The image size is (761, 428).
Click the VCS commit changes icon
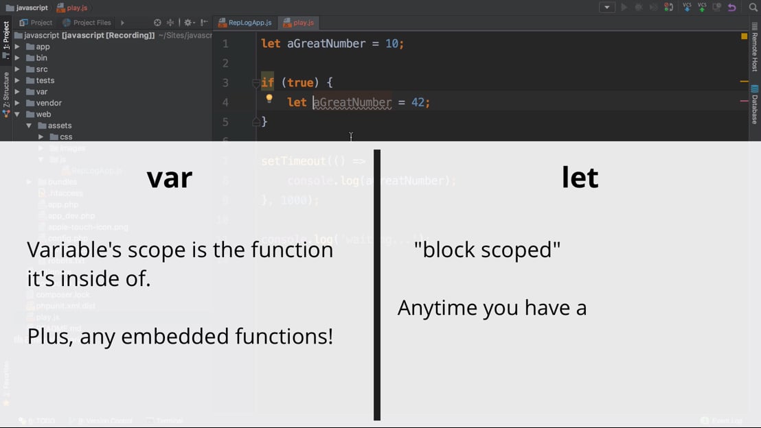click(702, 8)
